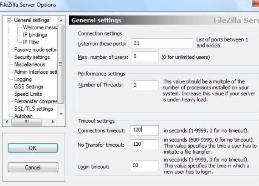Click the tree's scroll up arrow
The height and width of the screenshot is (186, 259).
click(x=61, y=21)
